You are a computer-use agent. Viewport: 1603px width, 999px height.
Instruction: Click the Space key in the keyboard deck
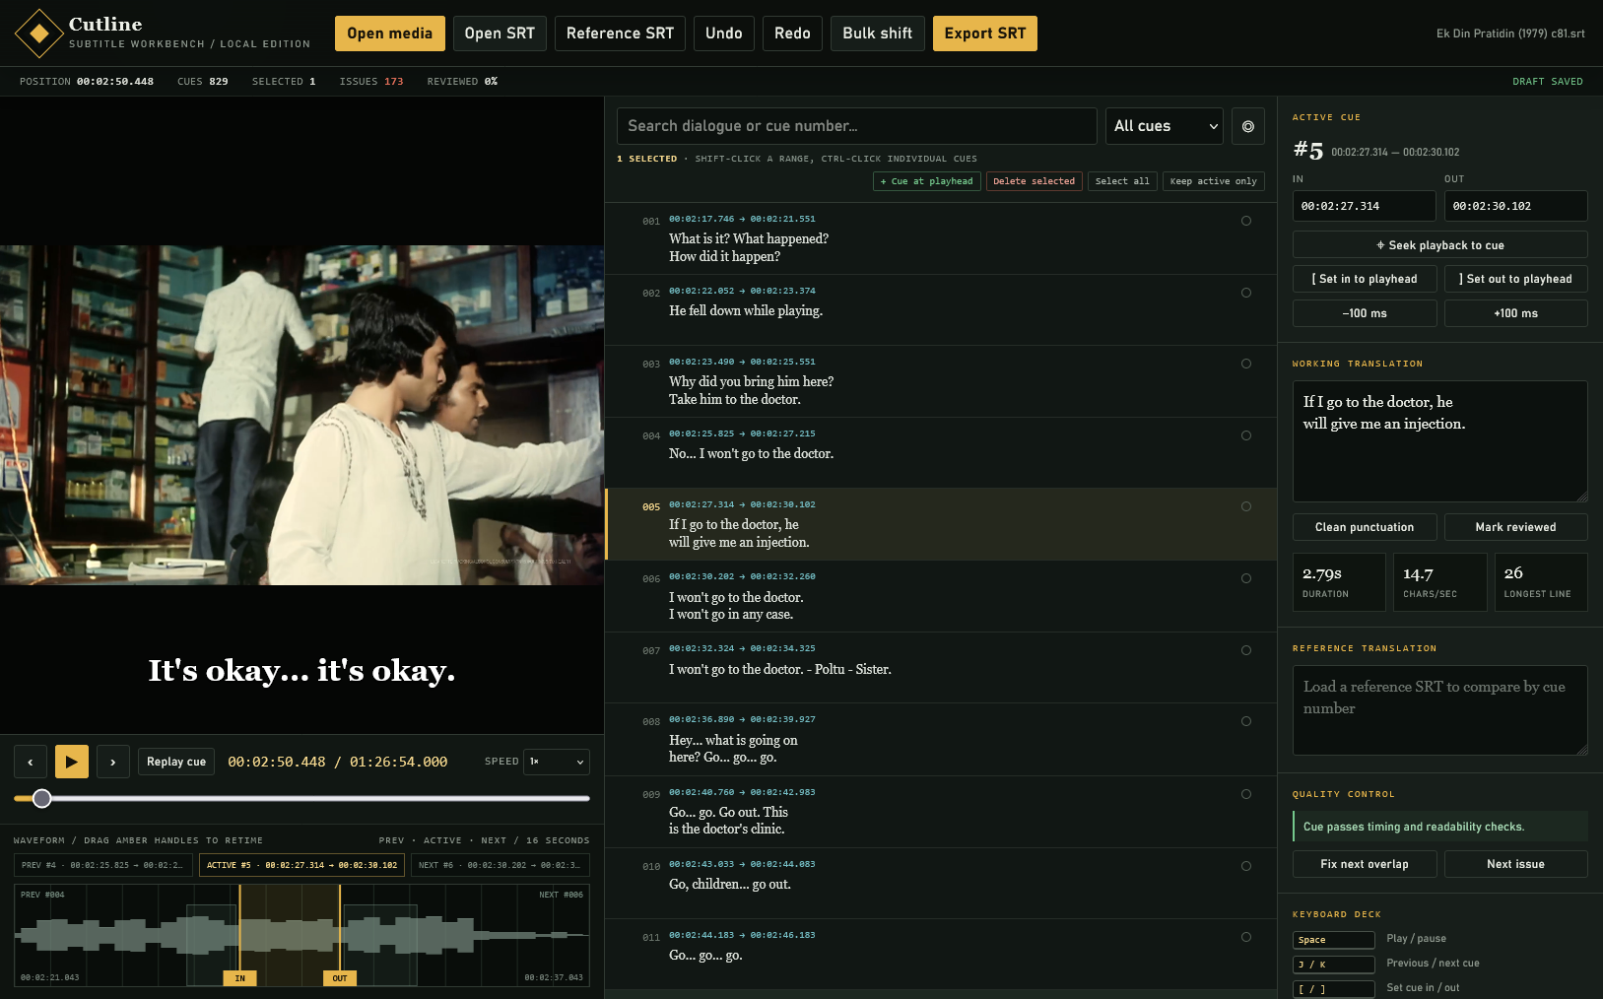pos(1334,940)
